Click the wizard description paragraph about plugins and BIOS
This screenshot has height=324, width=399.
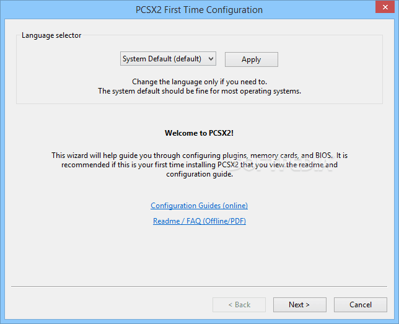tap(199, 165)
